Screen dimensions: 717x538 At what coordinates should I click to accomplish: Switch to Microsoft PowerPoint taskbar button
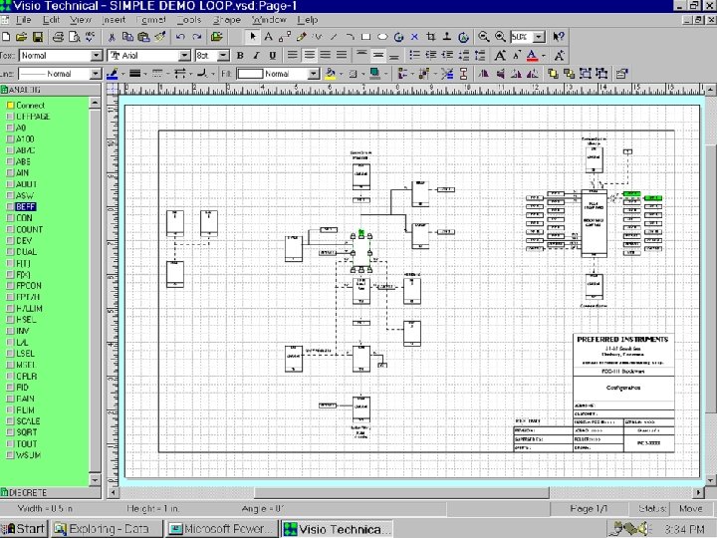pyautogui.click(x=221, y=529)
